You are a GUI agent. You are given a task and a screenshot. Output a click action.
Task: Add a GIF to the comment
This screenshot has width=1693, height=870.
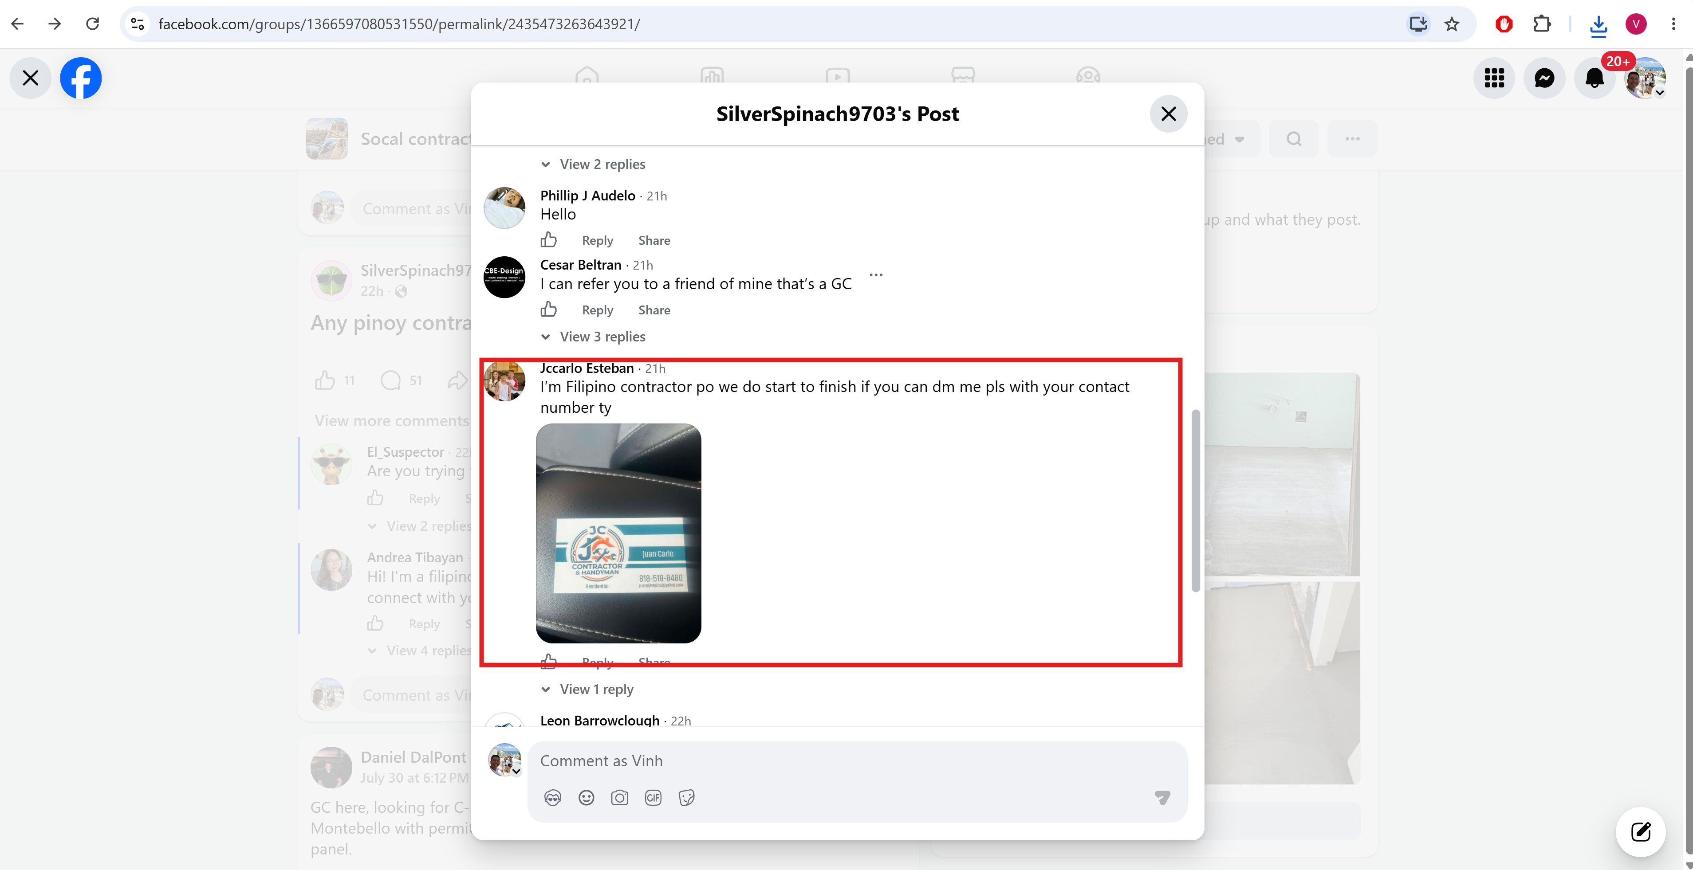point(653,798)
